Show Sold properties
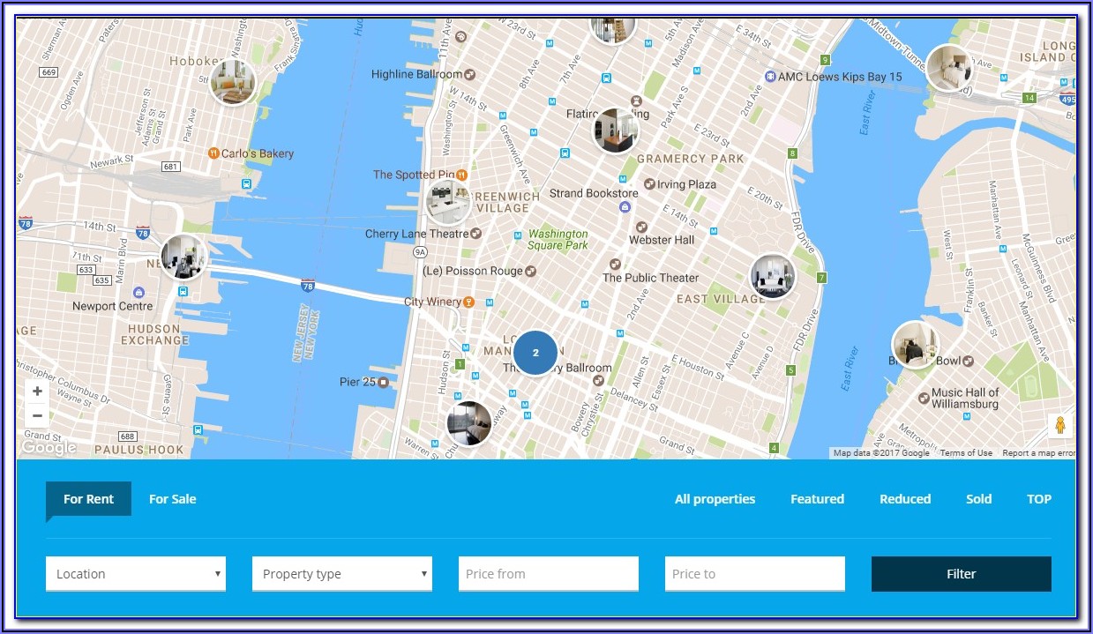 tap(978, 499)
